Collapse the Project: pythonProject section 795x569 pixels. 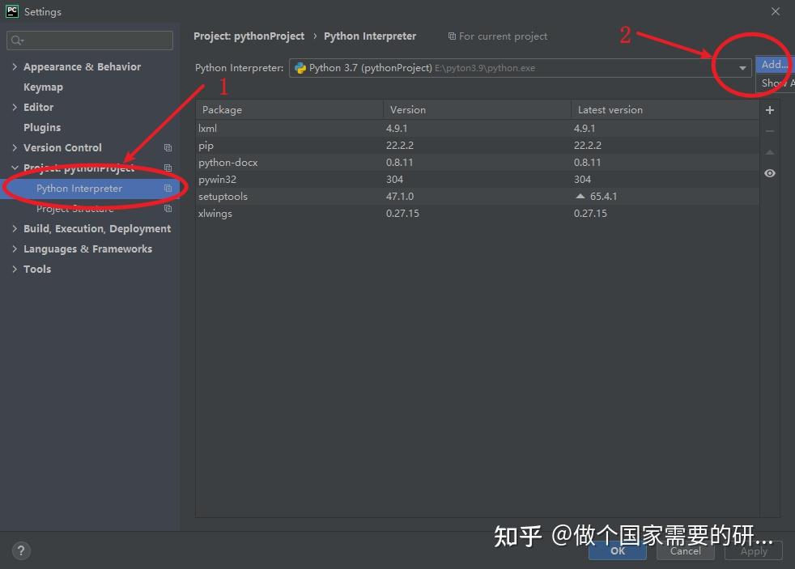pyautogui.click(x=15, y=168)
